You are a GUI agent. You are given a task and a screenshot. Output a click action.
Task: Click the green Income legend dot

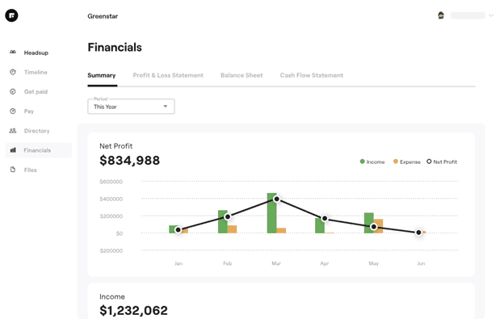[362, 162]
